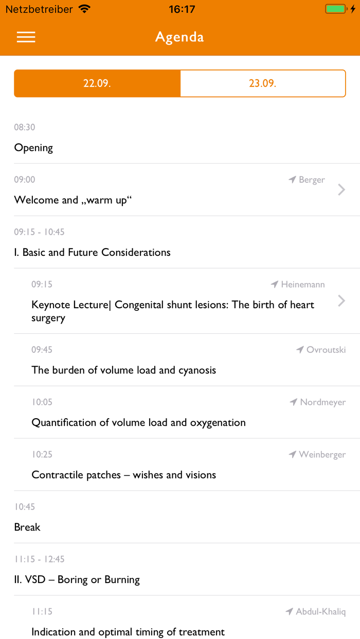Expand Welcome and warm up details chevron

pos(341,190)
